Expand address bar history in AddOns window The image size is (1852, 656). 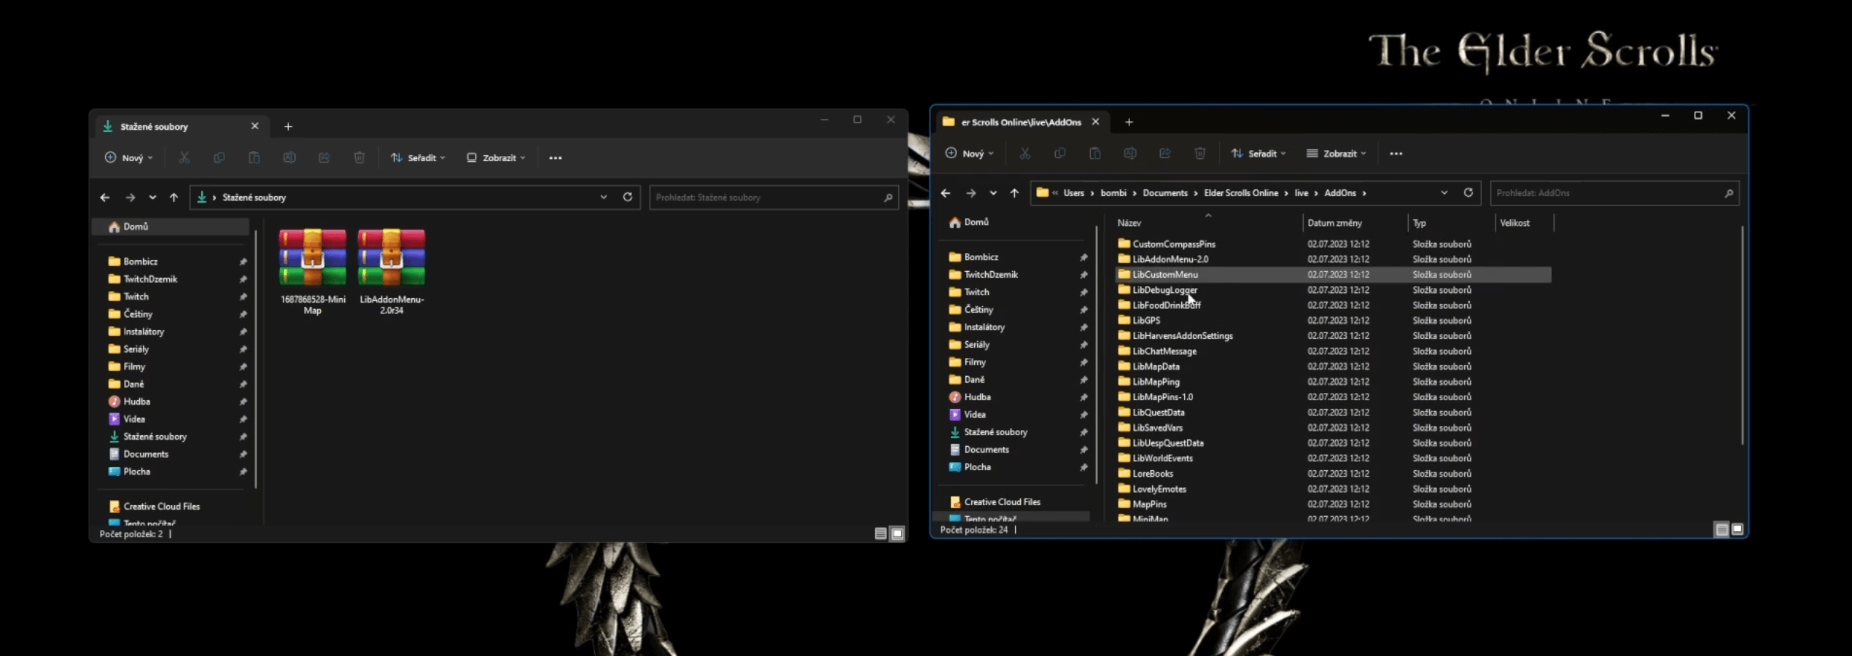[1444, 193]
